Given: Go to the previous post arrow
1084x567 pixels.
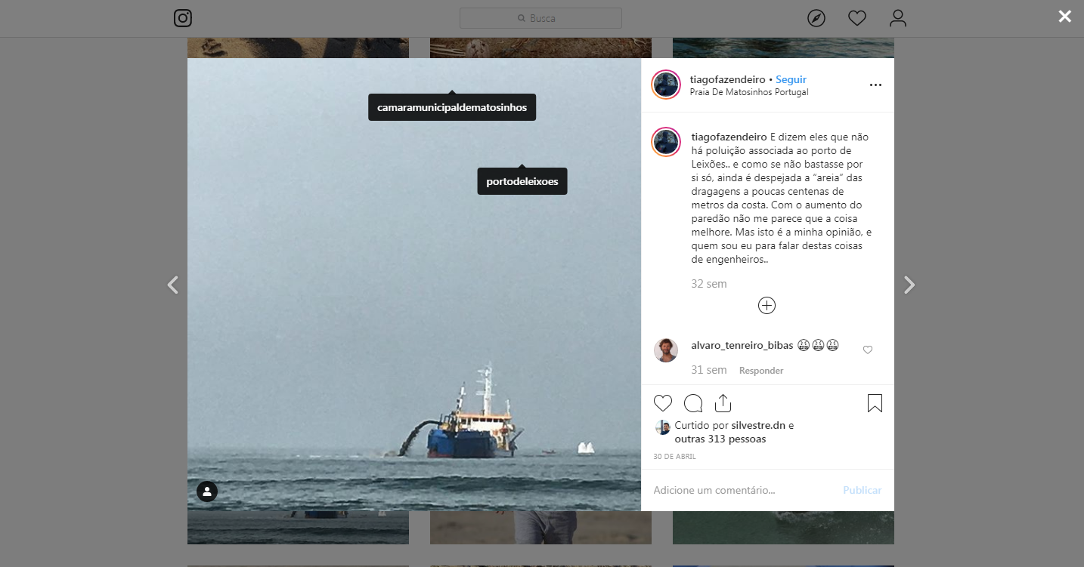Looking at the screenshot, I should 172,285.
